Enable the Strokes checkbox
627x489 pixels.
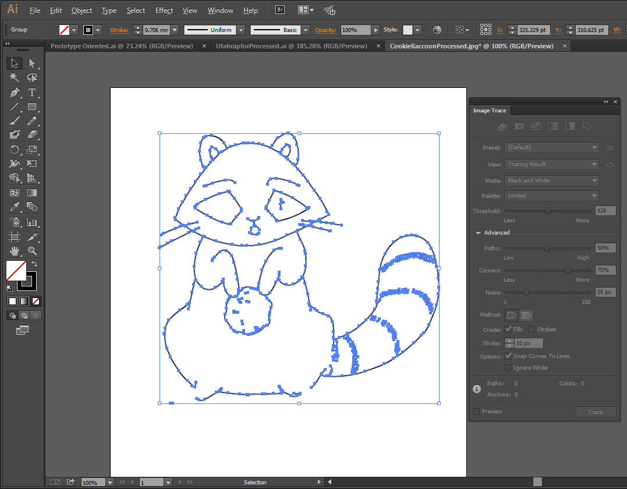point(532,329)
